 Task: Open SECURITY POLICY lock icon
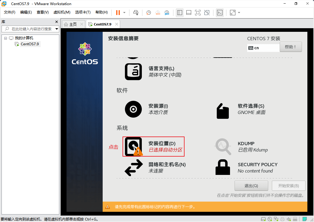tap(223, 167)
